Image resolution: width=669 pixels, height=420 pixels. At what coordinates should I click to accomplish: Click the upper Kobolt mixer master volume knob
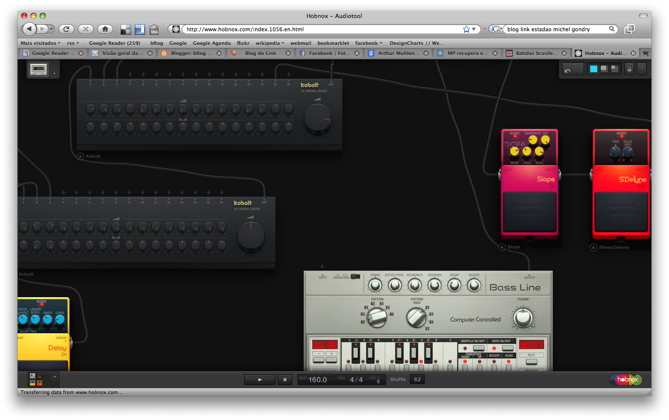click(318, 118)
